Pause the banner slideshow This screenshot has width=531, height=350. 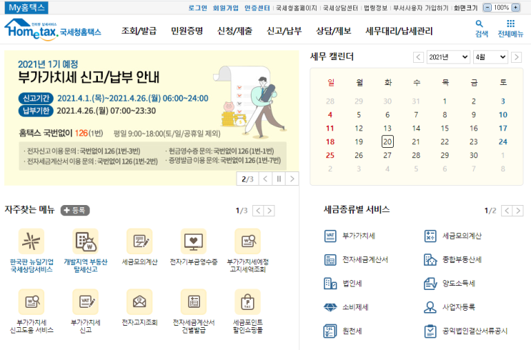coord(279,179)
